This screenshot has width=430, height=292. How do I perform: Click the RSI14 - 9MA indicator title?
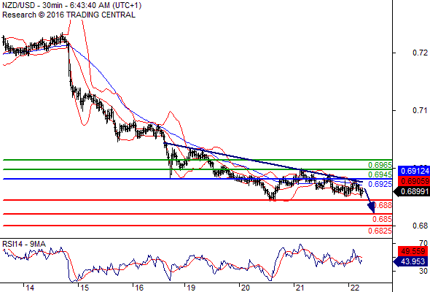(x=24, y=244)
